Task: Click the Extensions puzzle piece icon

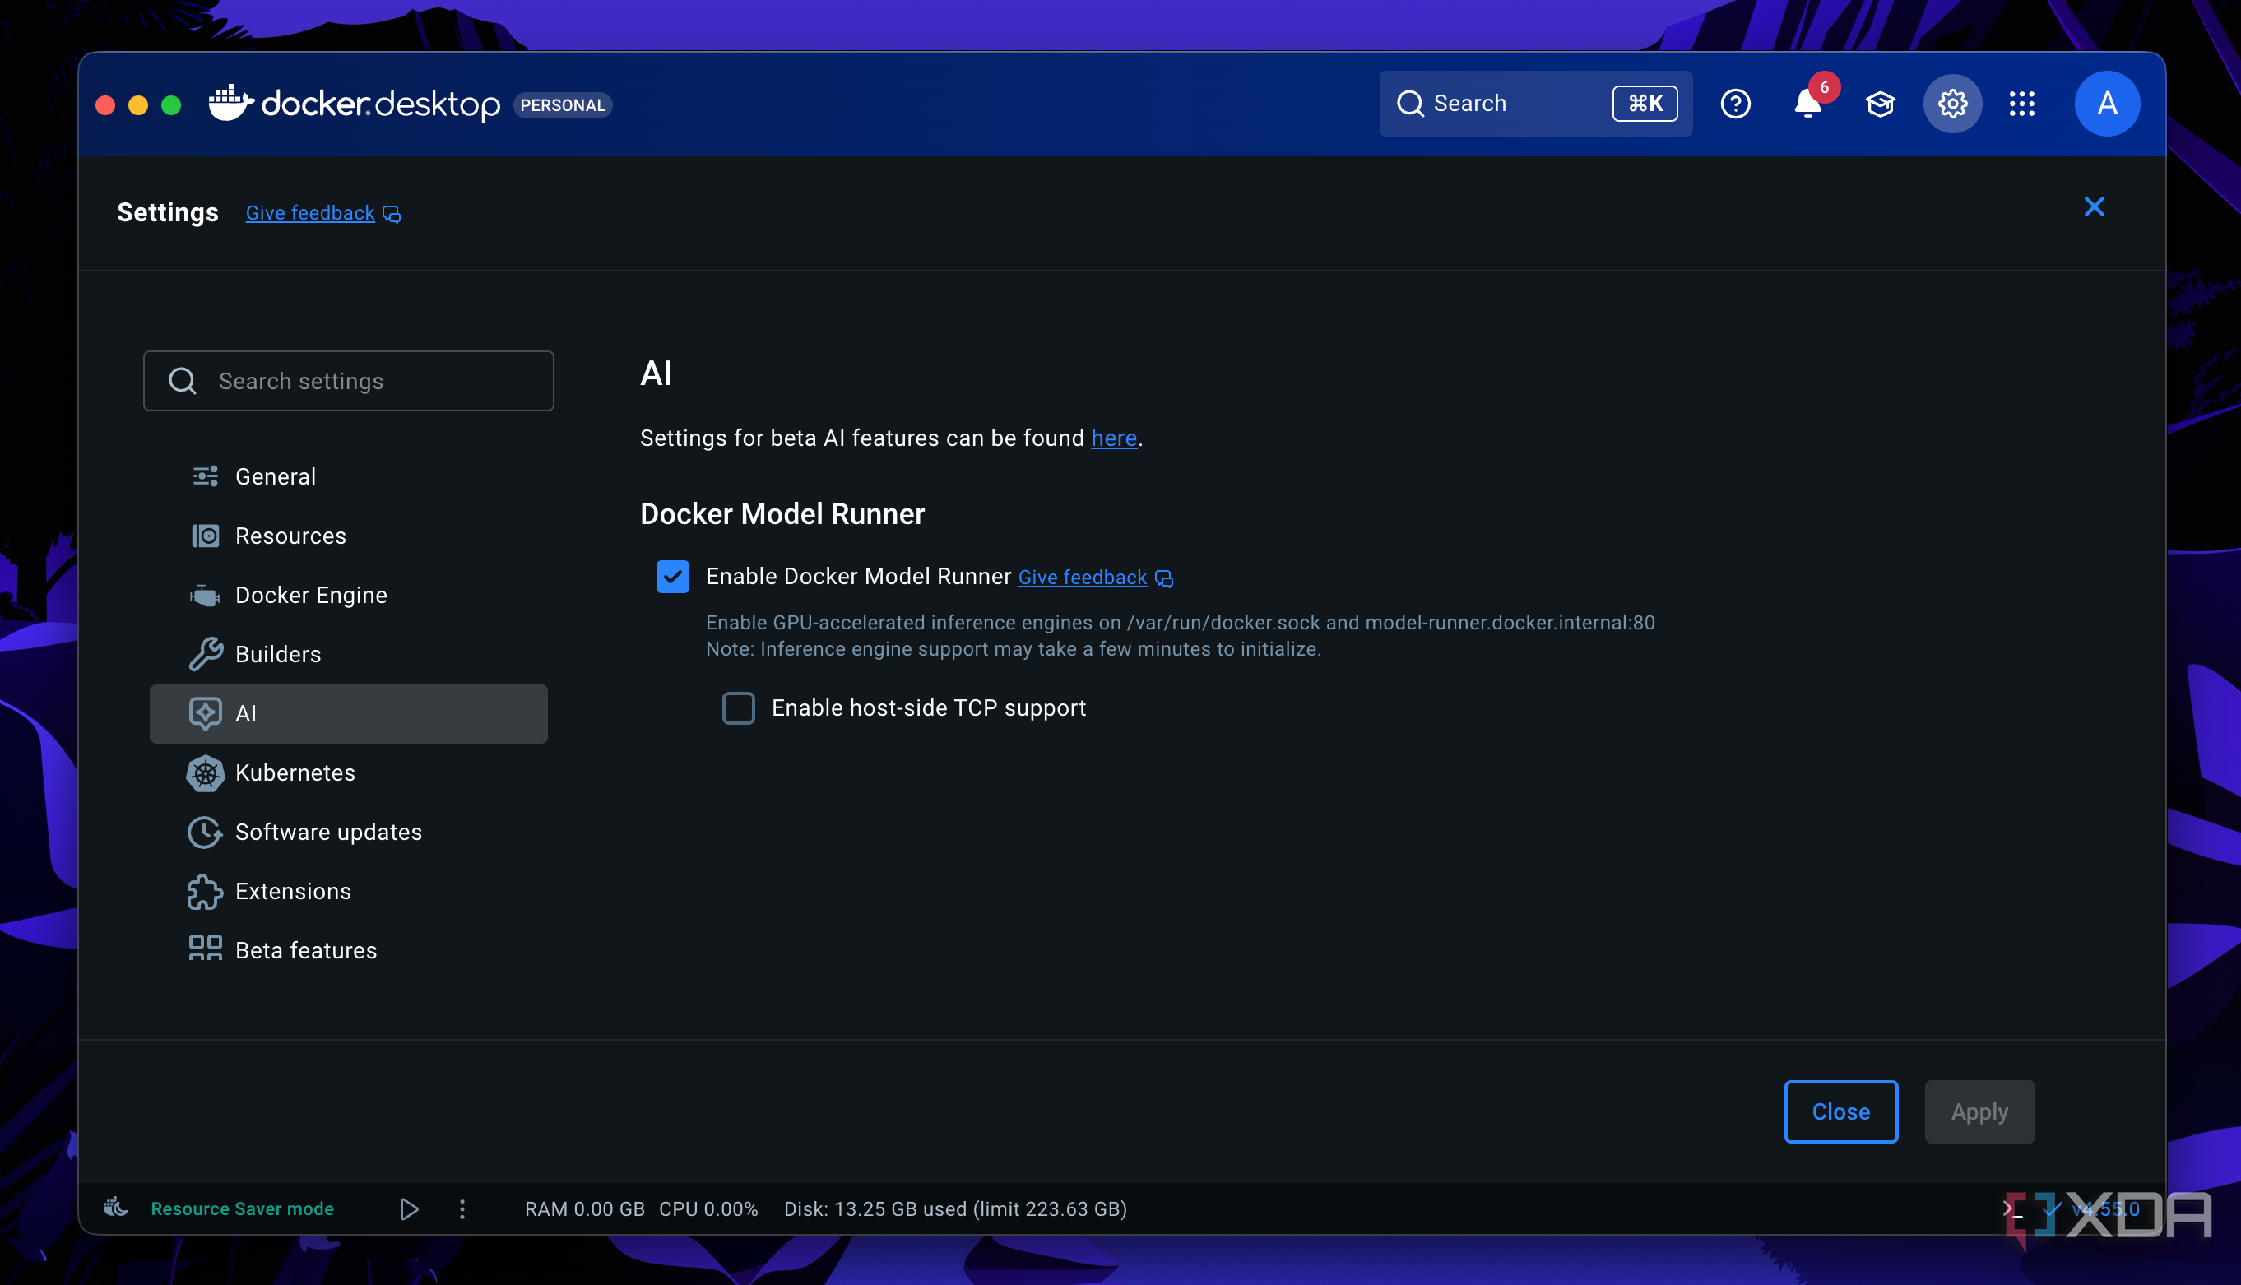Action: coord(206,892)
